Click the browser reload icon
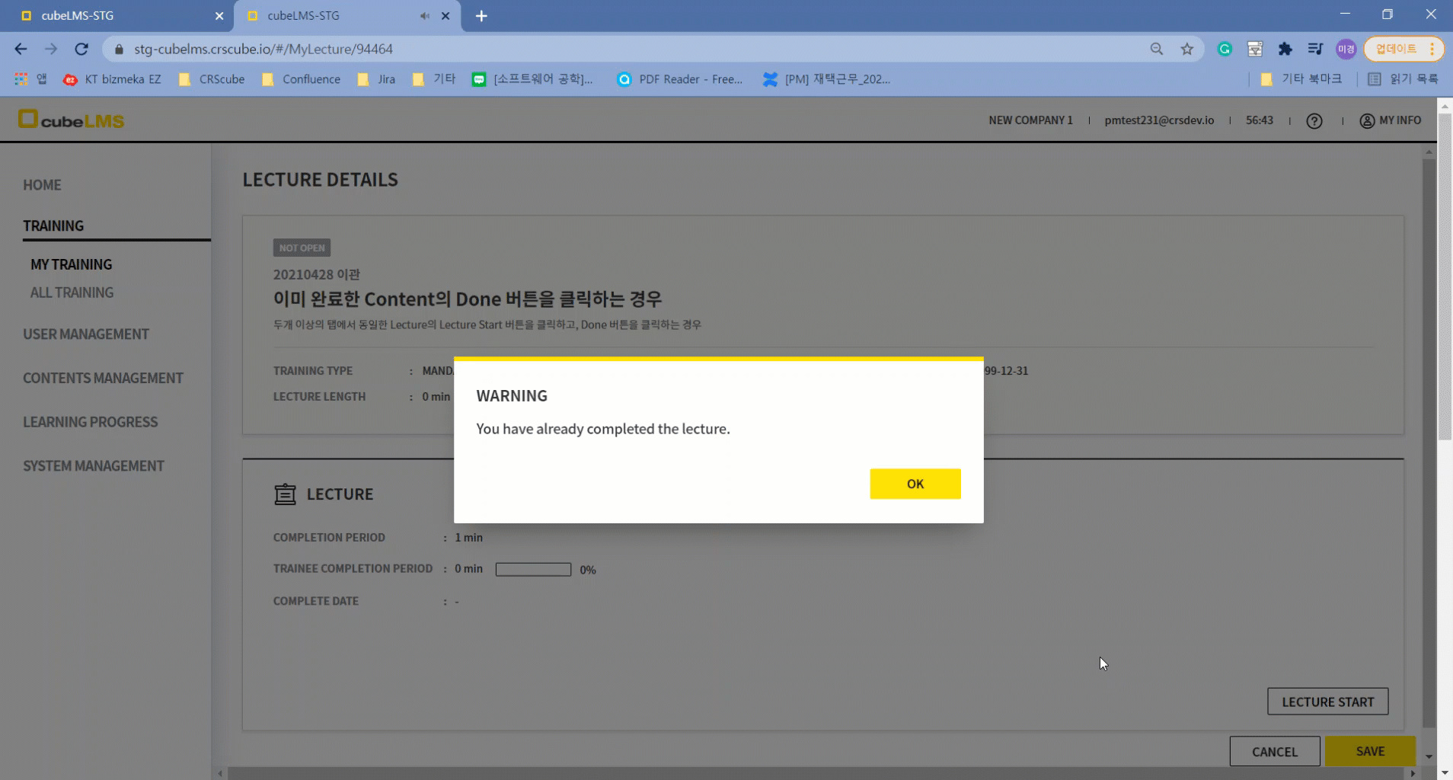Viewport: 1453px width, 780px height. point(81,49)
